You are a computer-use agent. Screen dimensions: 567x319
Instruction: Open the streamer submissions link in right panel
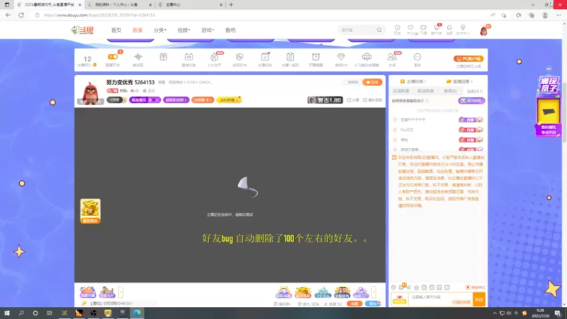[413, 82]
